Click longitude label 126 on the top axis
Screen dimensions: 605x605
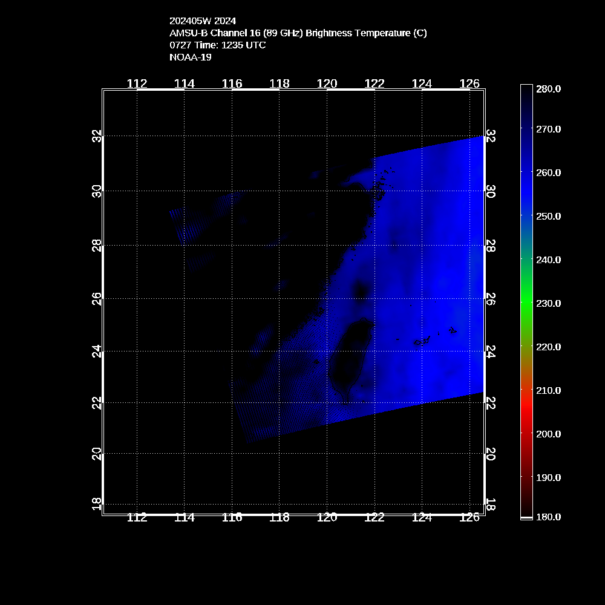[x=469, y=83]
